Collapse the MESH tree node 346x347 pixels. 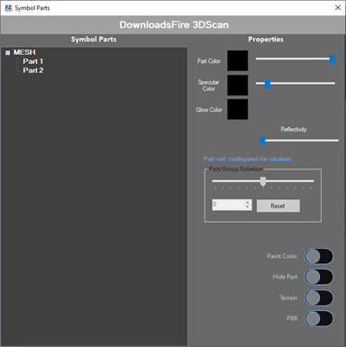(8, 53)
